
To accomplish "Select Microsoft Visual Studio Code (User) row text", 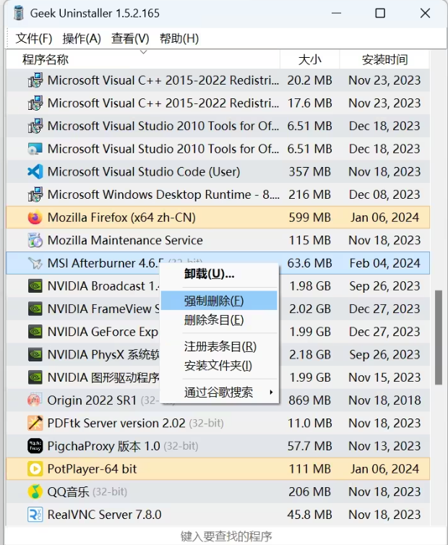I will coord(144,172).
